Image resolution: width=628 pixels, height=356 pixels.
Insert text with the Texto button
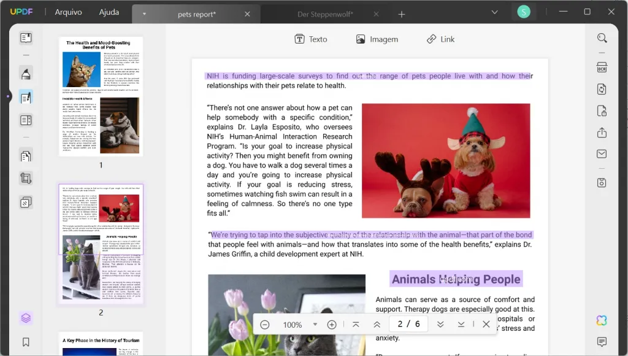tap(311, 39)
